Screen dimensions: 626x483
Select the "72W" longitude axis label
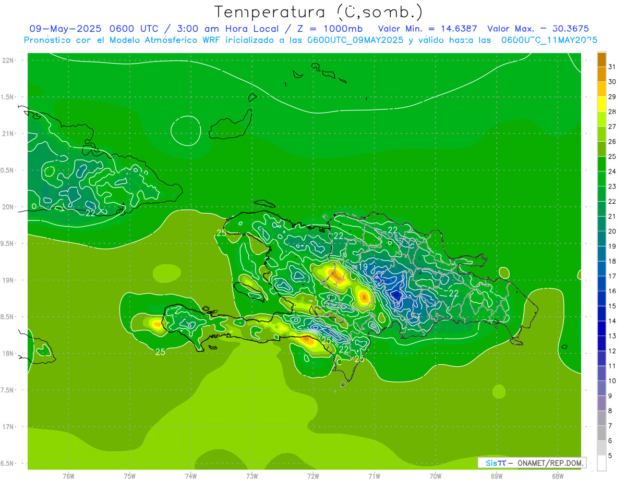click(313, 476)
